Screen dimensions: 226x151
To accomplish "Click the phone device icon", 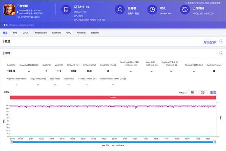I will point(66,10).
